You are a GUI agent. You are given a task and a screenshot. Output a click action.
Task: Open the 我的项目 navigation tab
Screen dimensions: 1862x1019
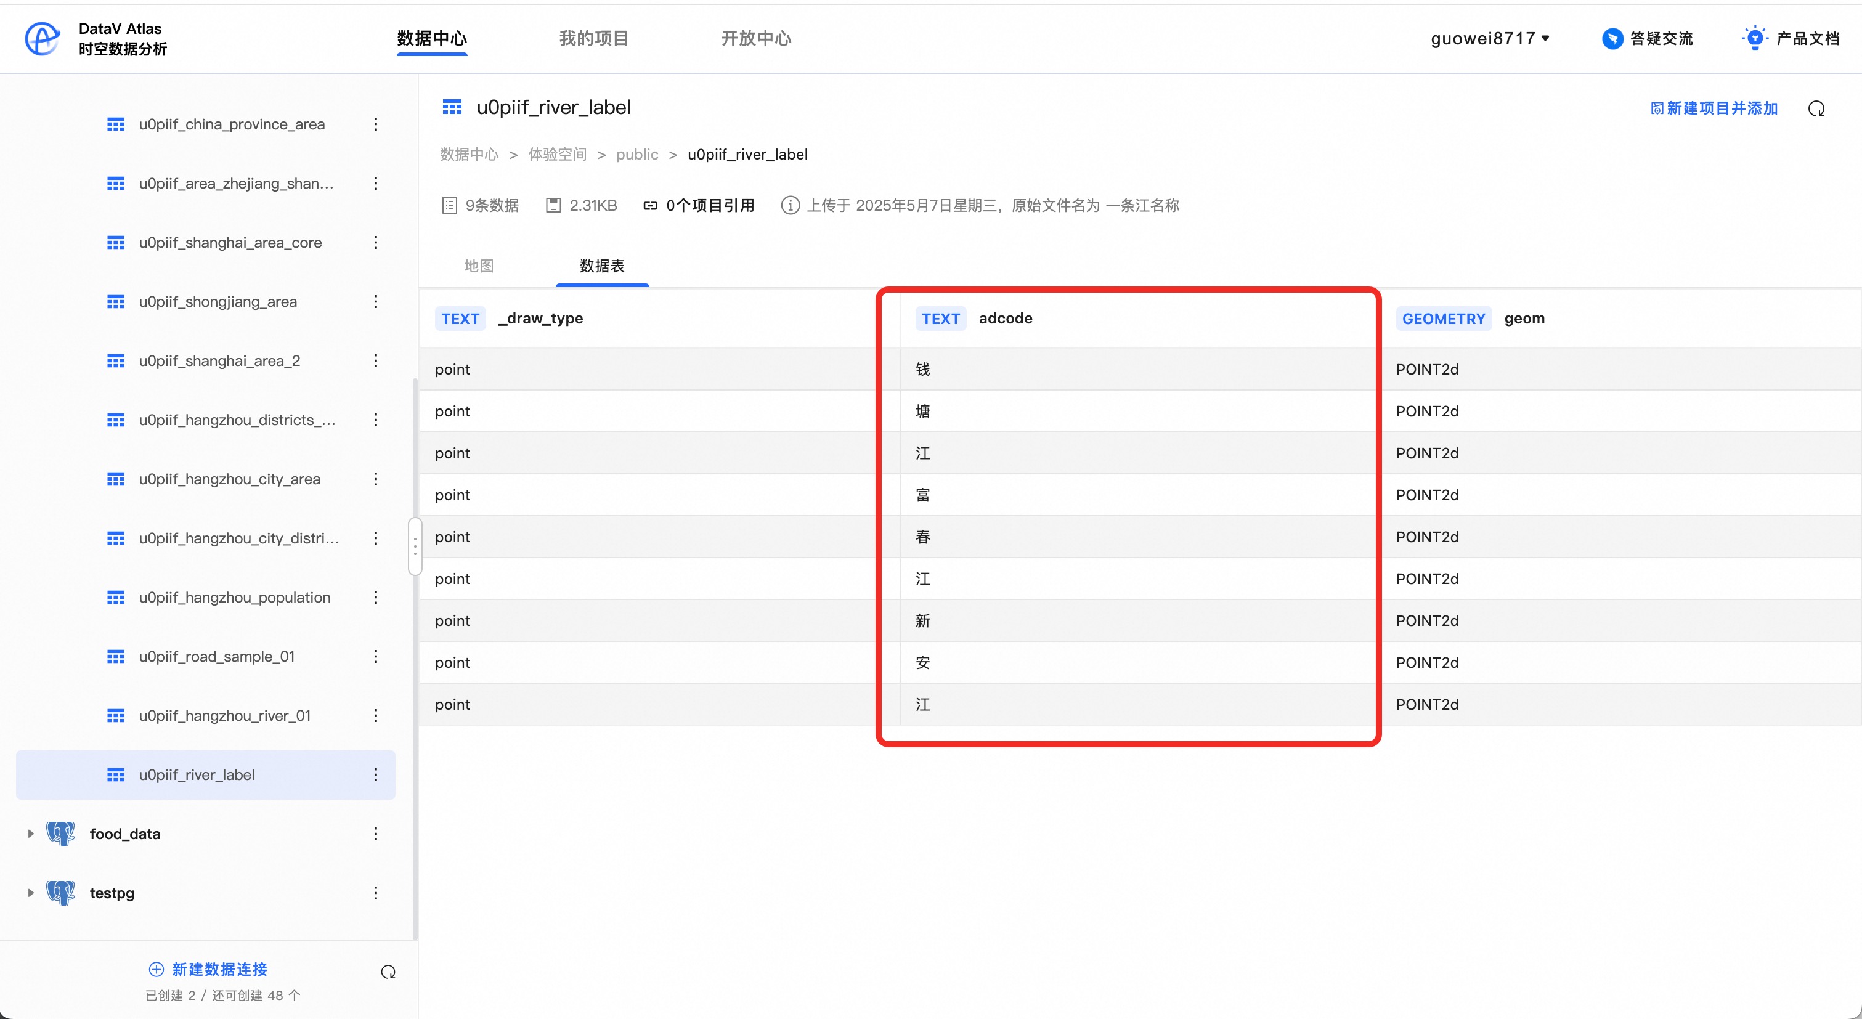click(x=593, y=38)
